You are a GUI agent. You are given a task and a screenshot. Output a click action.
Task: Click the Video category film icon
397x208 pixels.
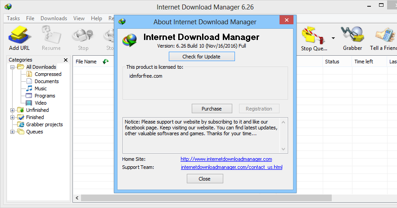(x=29, y=103)
